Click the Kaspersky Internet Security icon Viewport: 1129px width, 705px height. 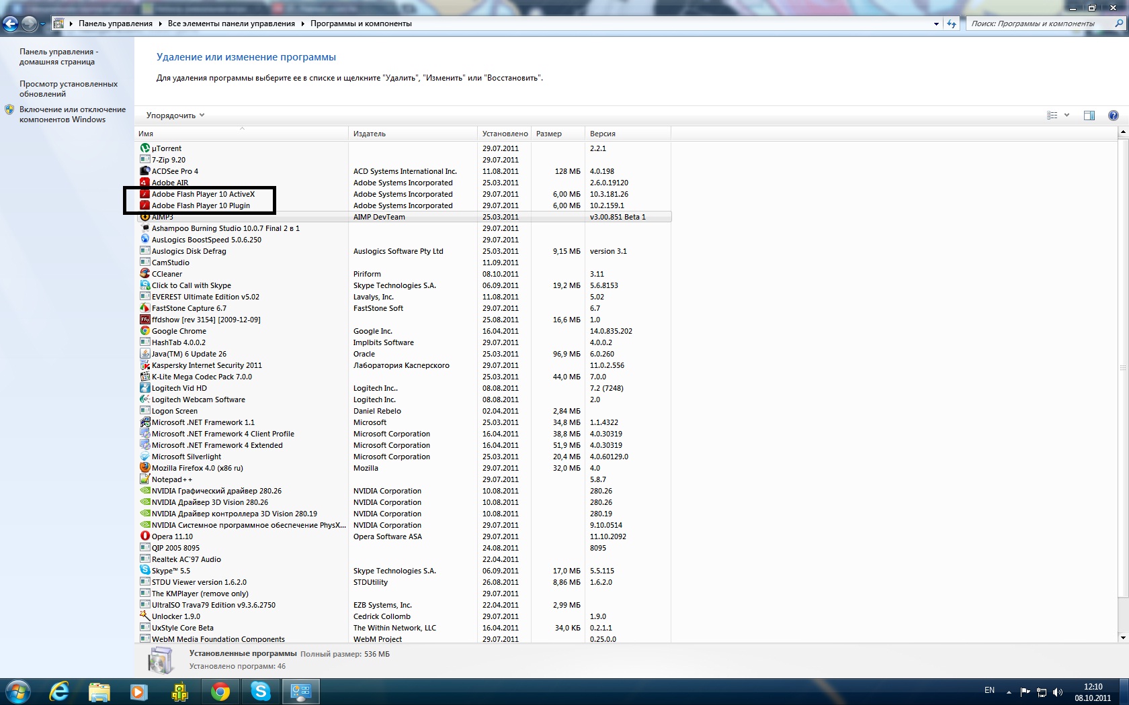[x=144, y=365]
